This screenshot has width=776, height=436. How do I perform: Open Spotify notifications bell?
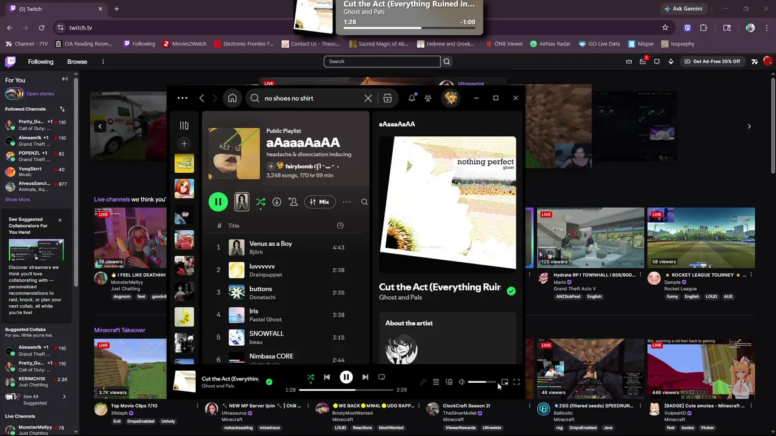[412, 98]
